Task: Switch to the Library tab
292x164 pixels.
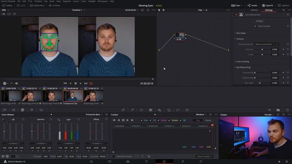Action: 254,10
